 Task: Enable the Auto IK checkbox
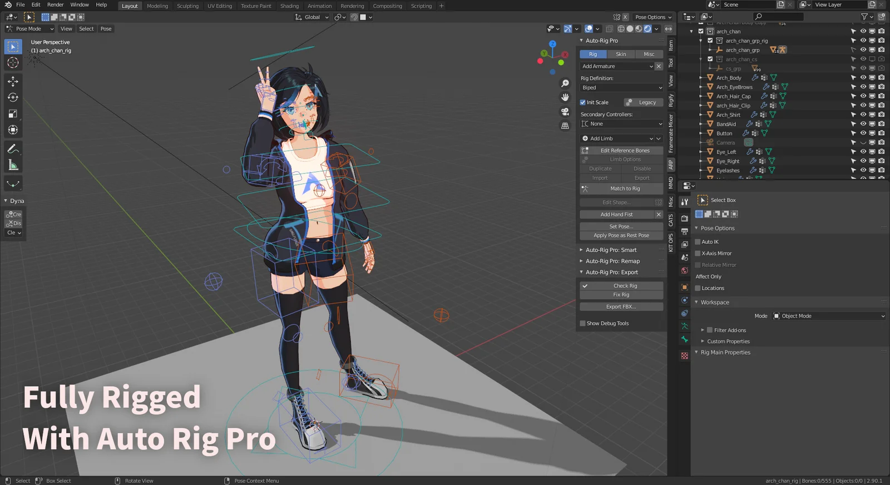click(698, 242)
